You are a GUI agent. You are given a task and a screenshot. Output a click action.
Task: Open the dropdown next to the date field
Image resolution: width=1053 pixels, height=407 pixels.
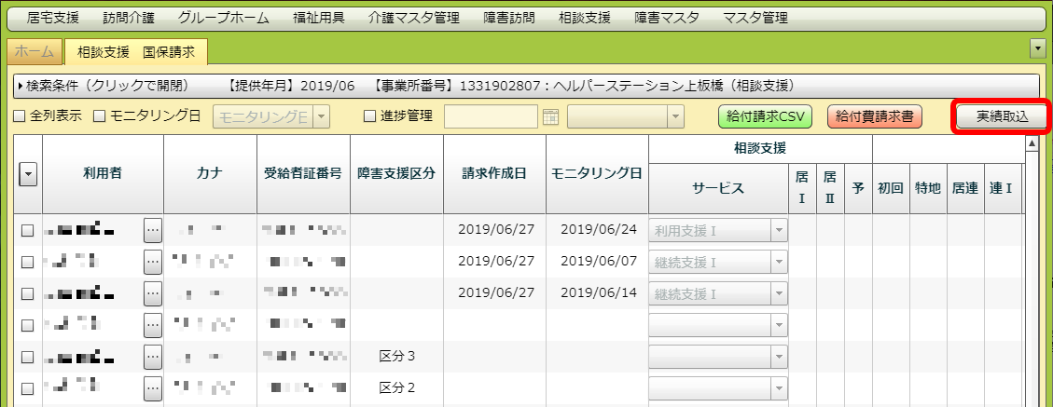pos(673,116)
